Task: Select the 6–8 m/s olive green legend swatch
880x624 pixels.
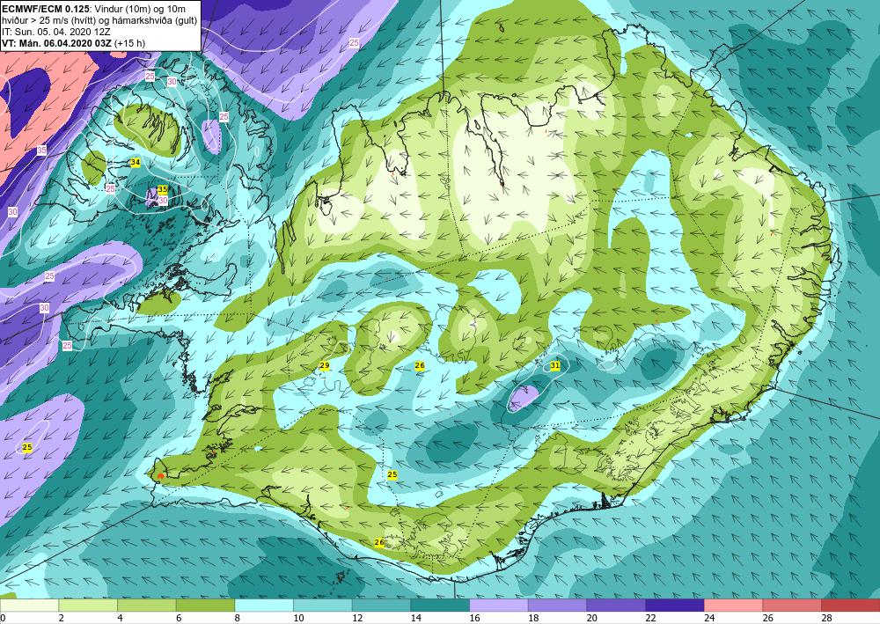Action: [205, 606]
